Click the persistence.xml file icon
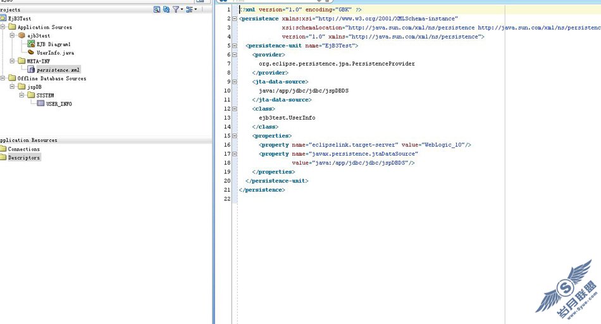The width and height of the screenshot is (601, 324). 31,70
